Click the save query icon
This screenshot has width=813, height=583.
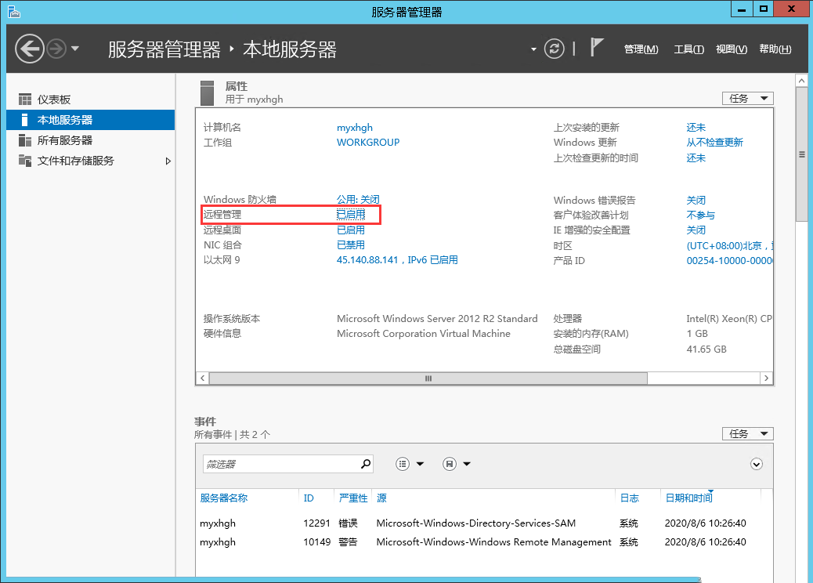[x=450, y=464]
